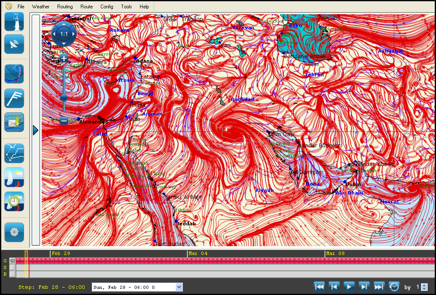Viewport: 436px width, 295px height.
Task: Expand the side panel with blue triangle
Action: (x=35, y=130)
